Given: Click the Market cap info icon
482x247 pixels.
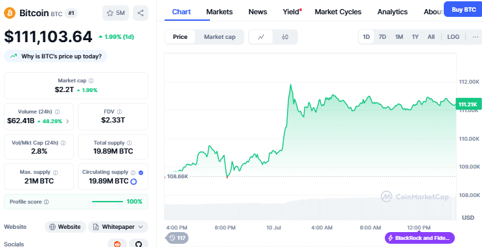Looking at the screenshot, I should (x=91, y=80).
